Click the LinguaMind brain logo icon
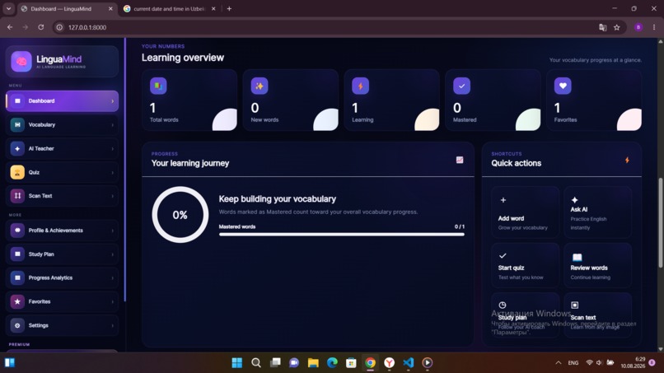Viewport: 664px width, 373px height. coord(21,62)
